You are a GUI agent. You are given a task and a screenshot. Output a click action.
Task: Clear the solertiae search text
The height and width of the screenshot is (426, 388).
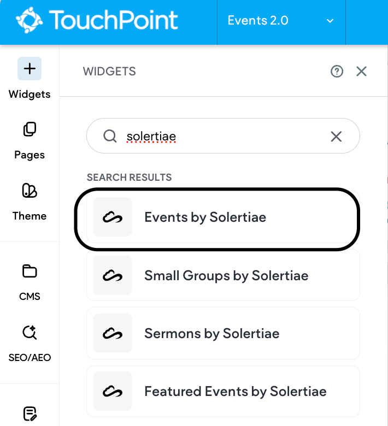pyautogui.click(x=336, y=136)
